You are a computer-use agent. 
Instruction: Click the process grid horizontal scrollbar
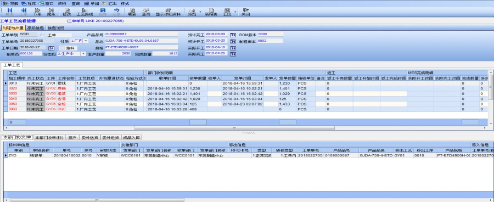point(234,128)
